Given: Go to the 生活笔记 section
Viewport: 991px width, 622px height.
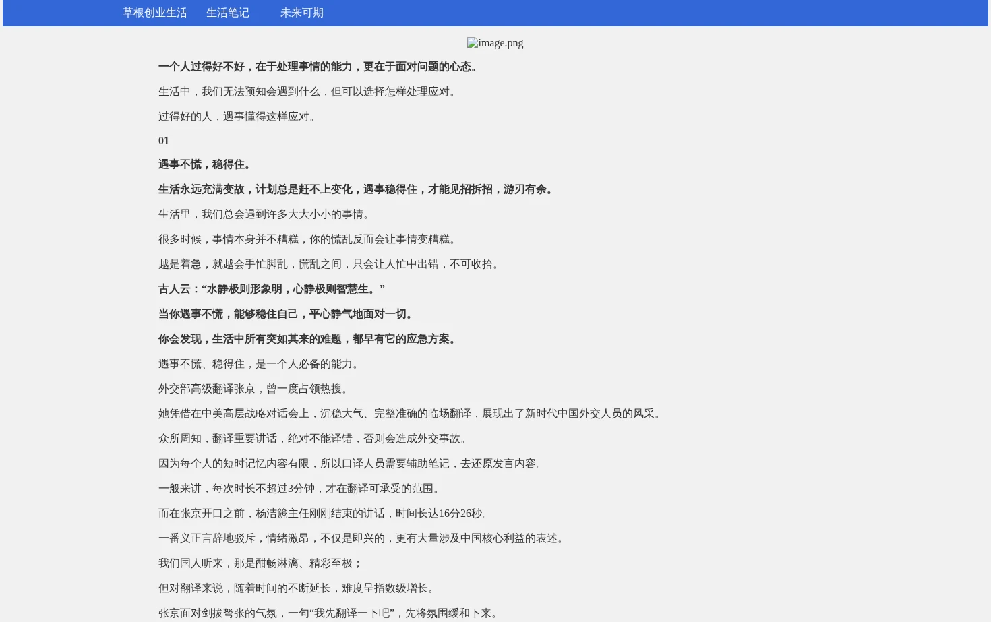Looking at the screenshot, I should pos(227,13).
